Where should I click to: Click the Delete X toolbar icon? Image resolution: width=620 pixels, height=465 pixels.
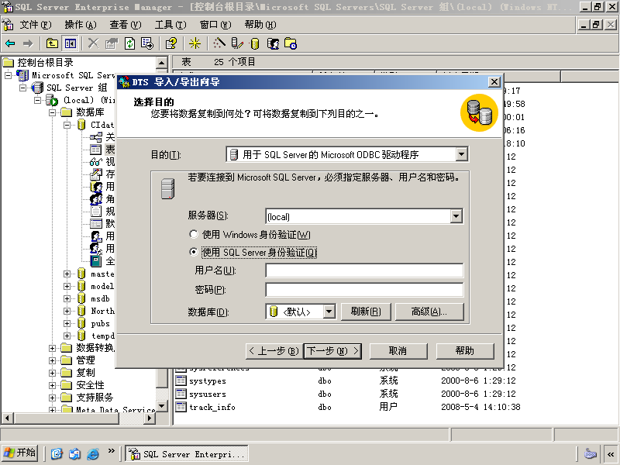coord(93,43)
